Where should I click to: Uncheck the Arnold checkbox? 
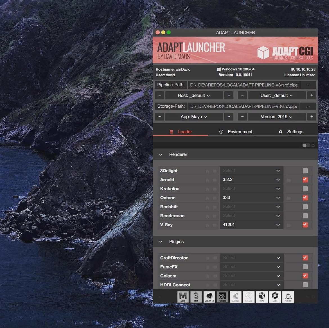[x=305, y=180]
